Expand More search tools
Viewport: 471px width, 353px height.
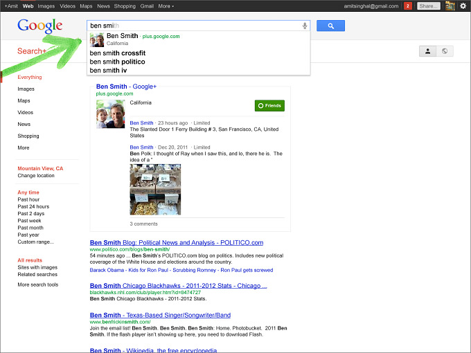pos(38,284)
